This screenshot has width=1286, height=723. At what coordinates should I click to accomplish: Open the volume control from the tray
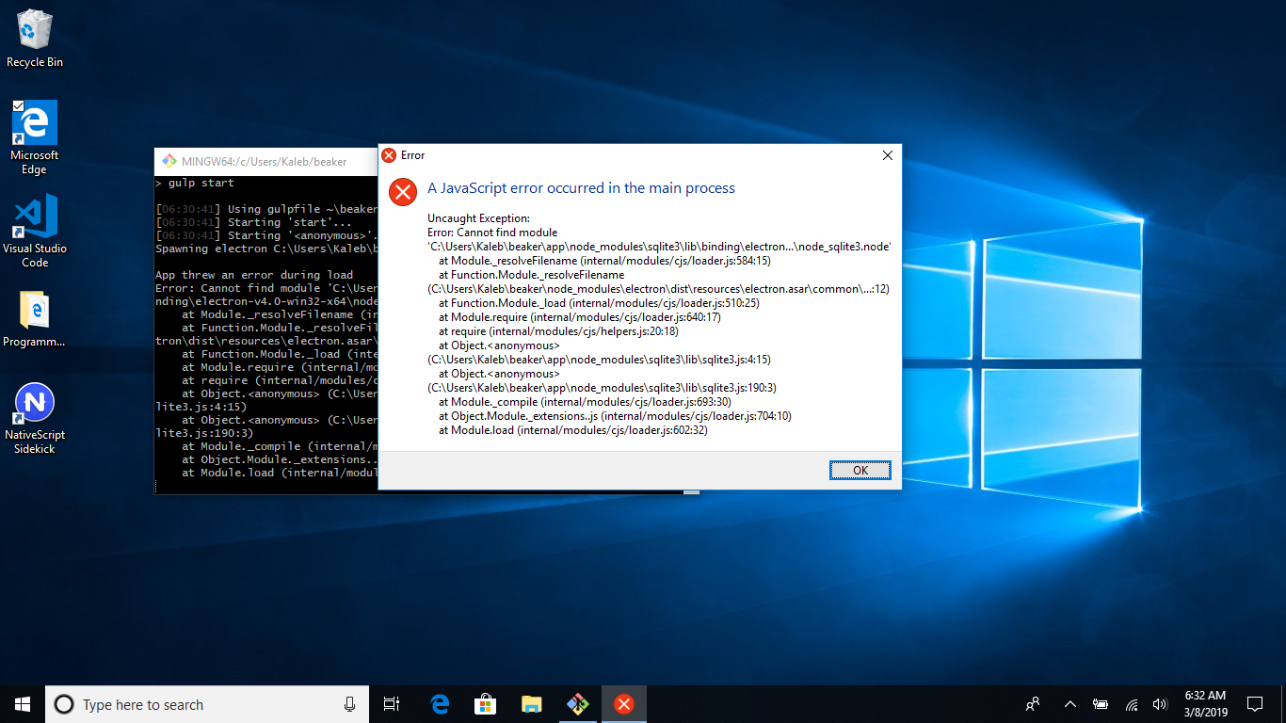[1159, 703]
